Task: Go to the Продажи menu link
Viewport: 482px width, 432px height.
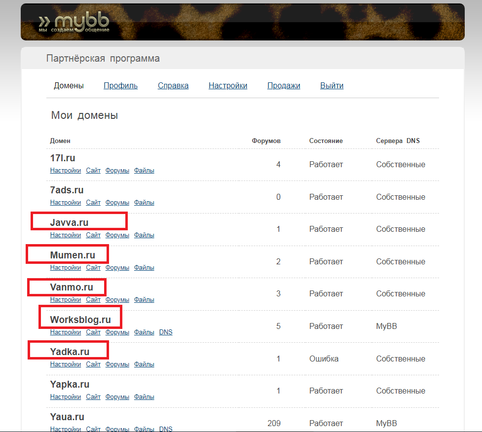Action: 284,86
